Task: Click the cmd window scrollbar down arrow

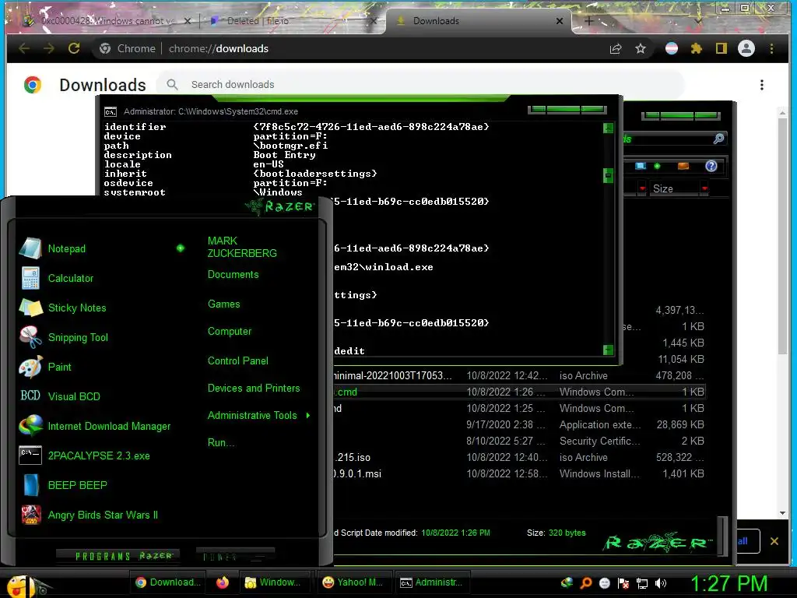Action: pyautogui.click(x=608, y=350)
